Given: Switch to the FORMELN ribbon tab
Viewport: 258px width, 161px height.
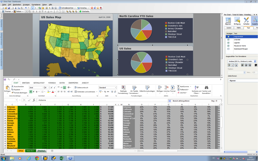Looking at the screenshot, I should (52, 83).
